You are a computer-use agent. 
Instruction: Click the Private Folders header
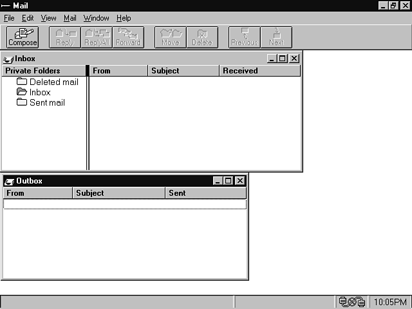(x=43, y=71)
